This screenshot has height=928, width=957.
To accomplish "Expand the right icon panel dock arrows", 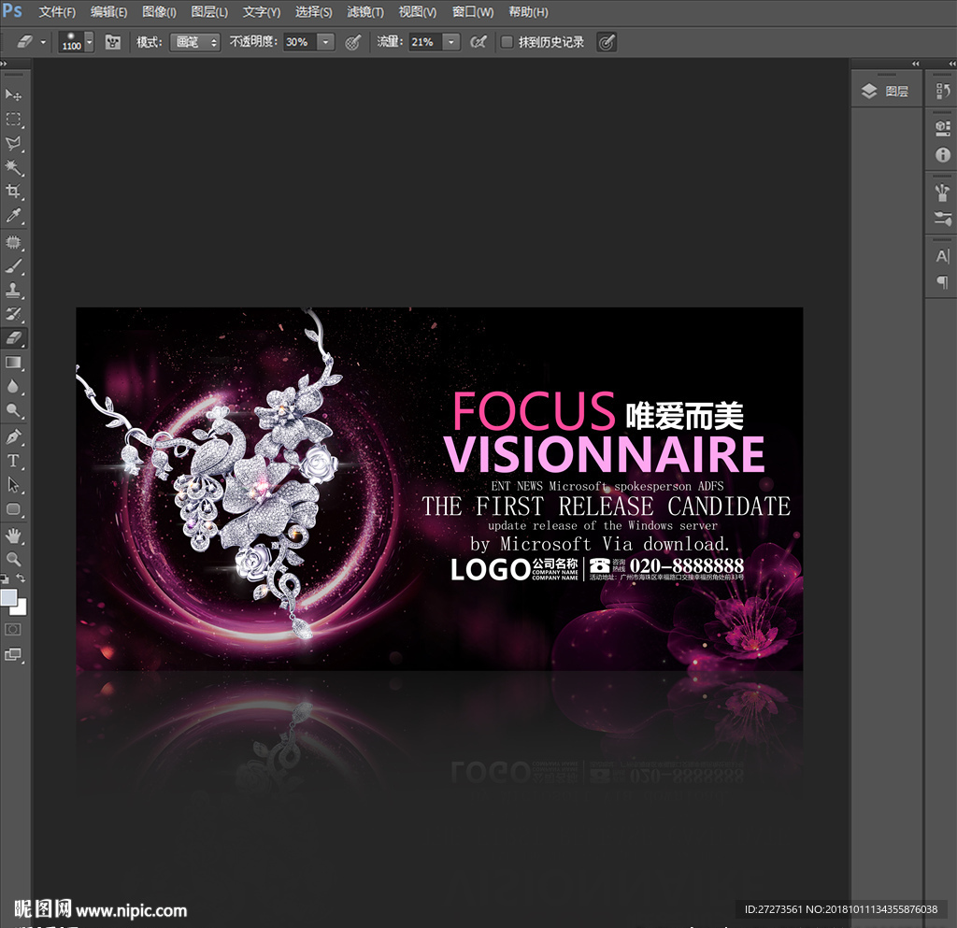I will coord(952,64).
